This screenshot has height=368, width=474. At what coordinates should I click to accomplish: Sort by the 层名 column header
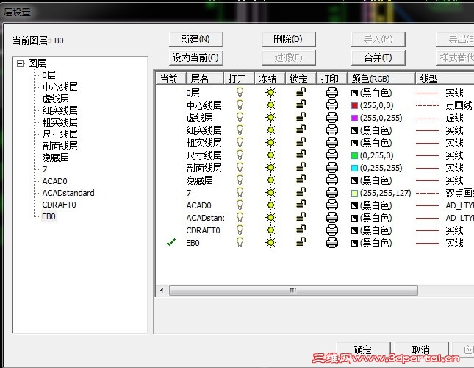[204, 79]
